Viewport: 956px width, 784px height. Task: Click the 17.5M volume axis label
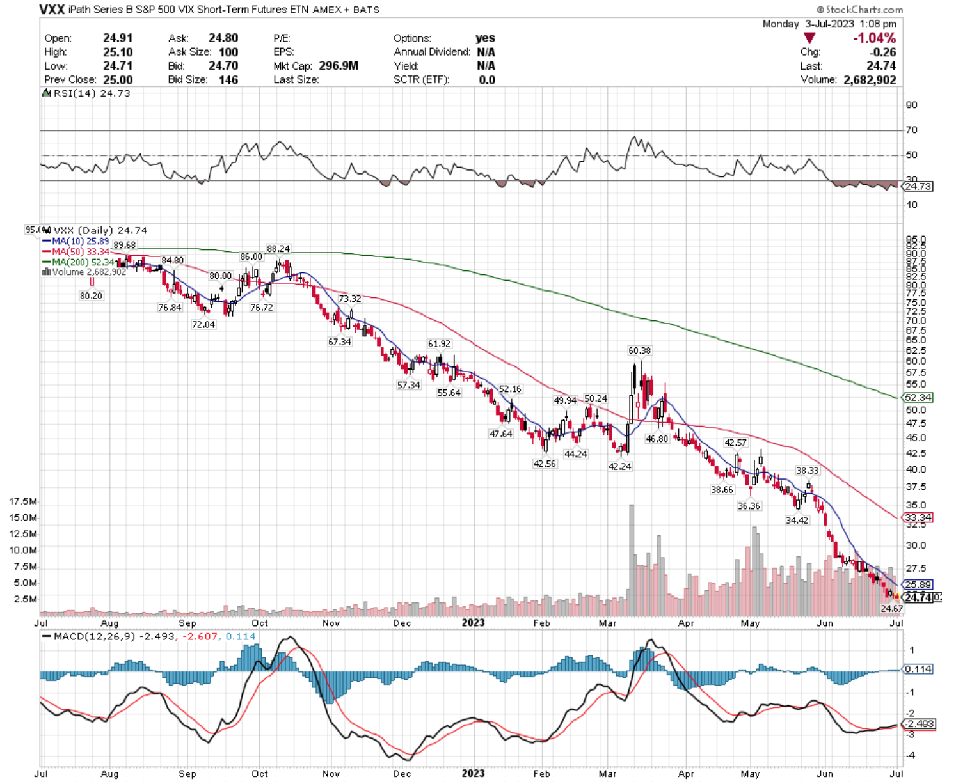(x=23, y=501)
